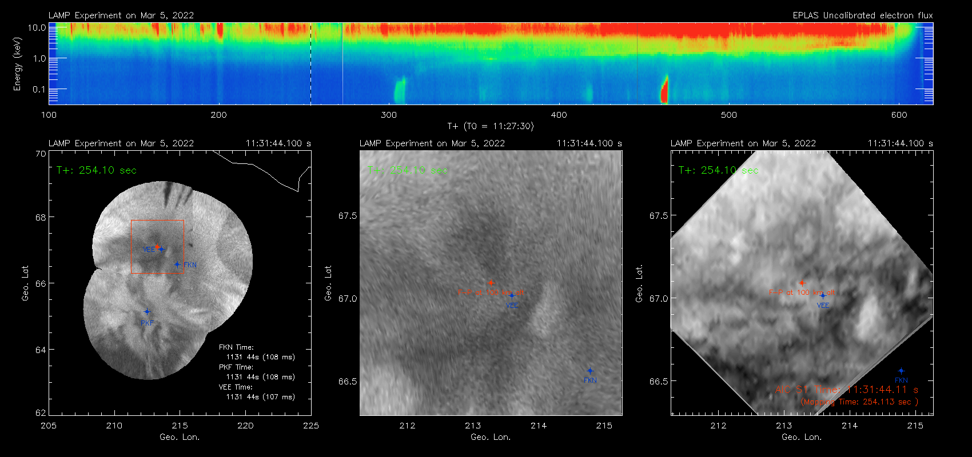The image size is (972, 457).
Task: Click the '70' latitude tick on left map
Action: point(41,154)
